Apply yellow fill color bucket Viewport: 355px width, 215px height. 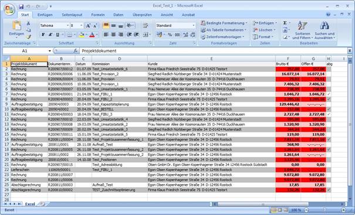coord(82,34)
